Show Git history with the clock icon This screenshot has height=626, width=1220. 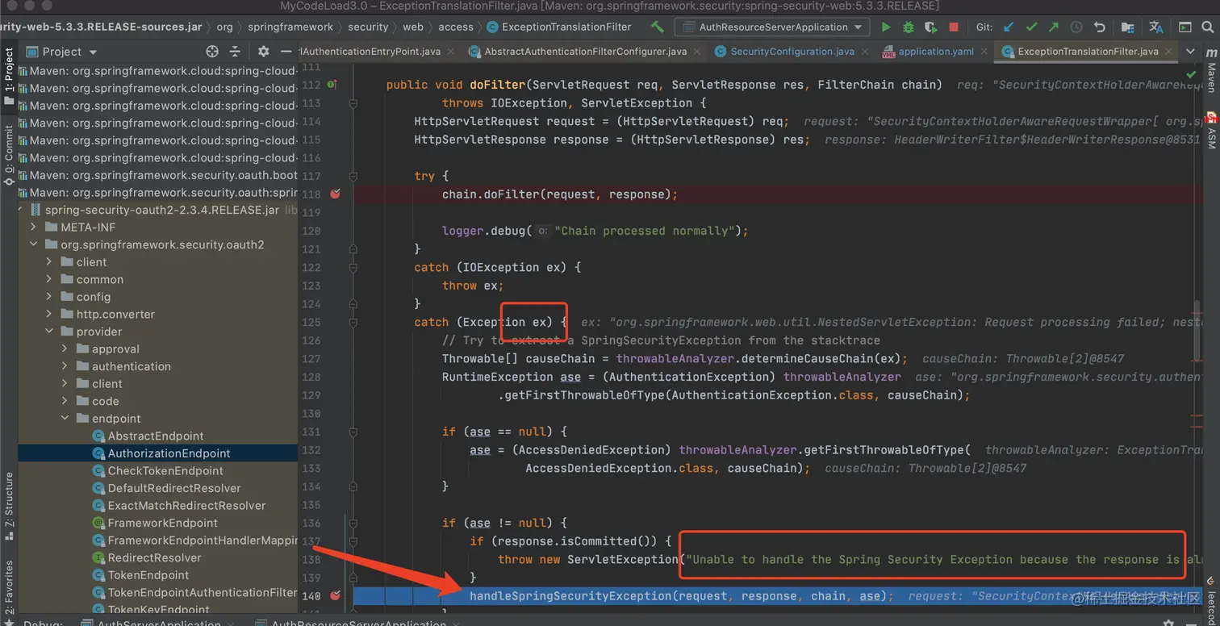point(1076,27)
